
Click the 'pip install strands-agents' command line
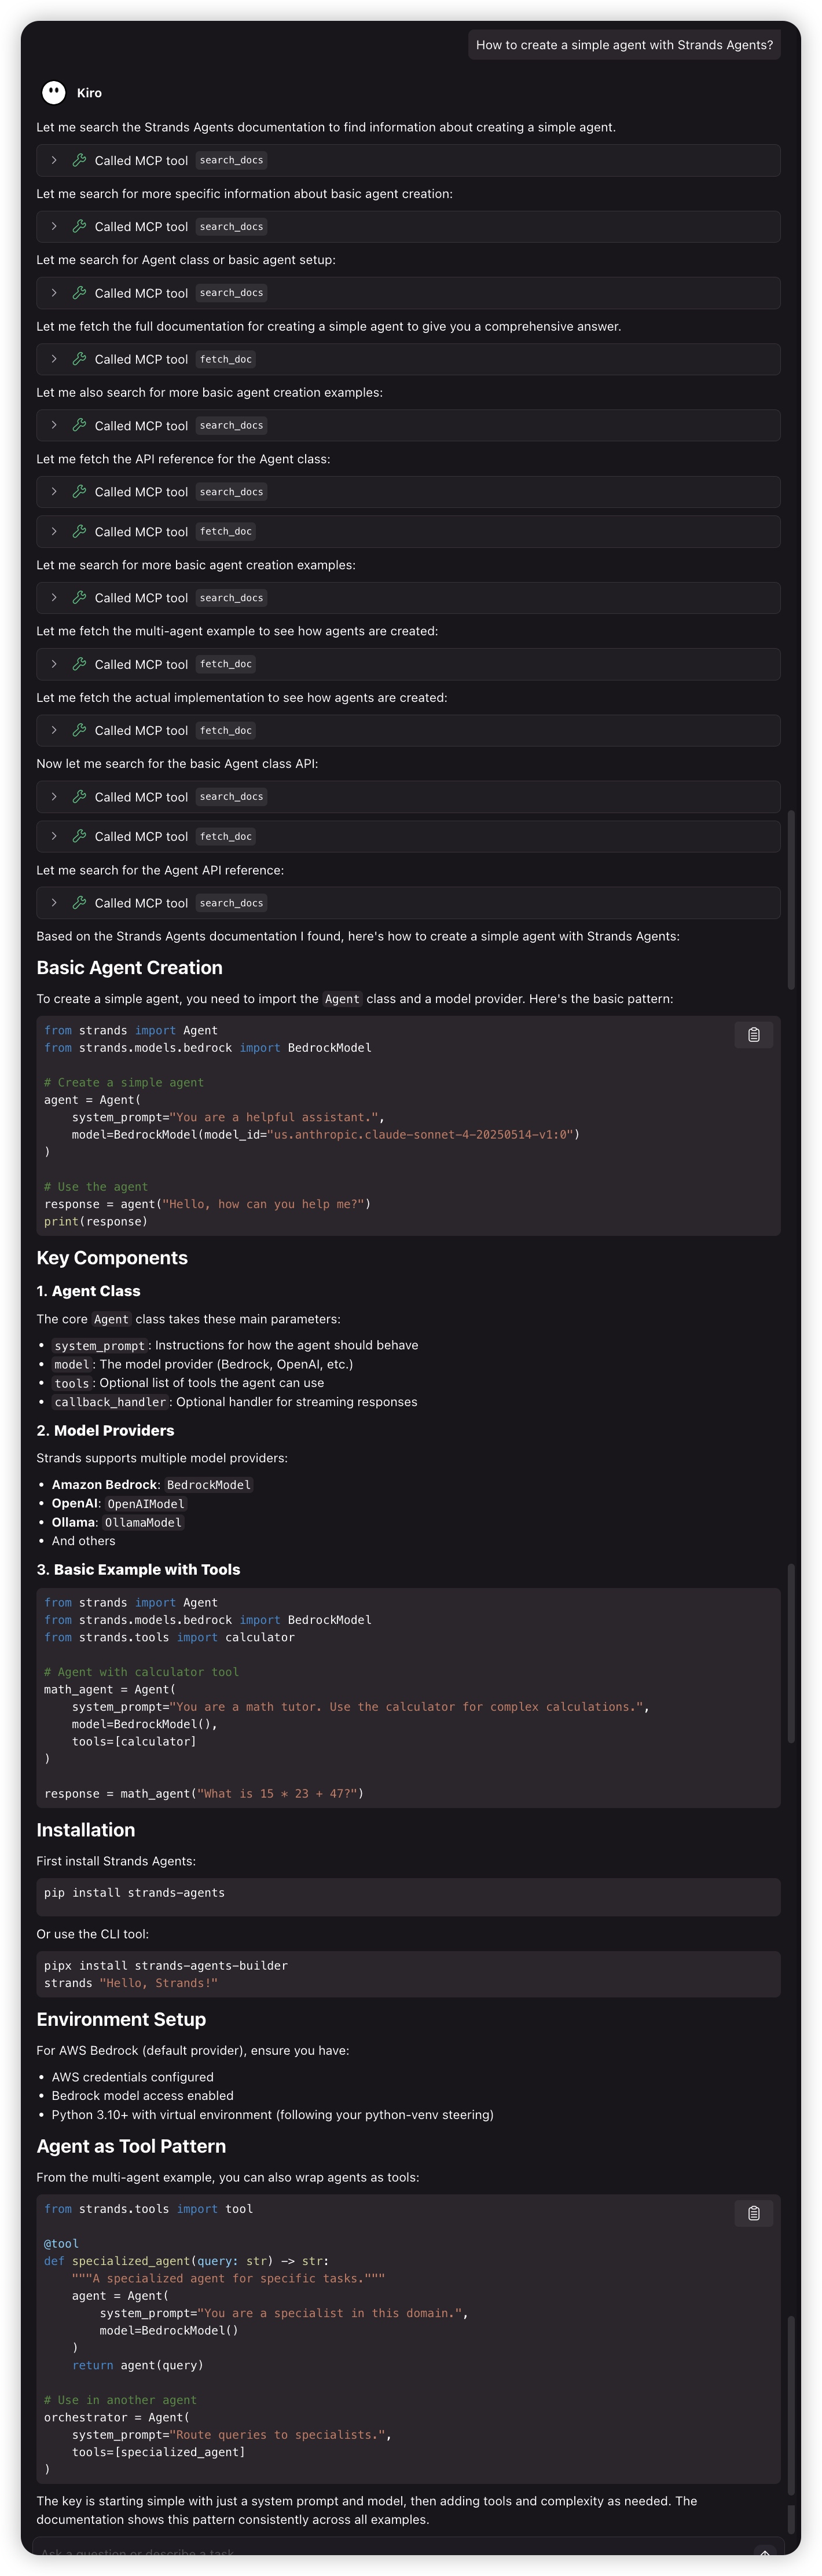point(134,1893)
